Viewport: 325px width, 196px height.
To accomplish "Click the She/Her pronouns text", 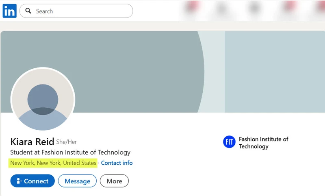I will (67, 142).
